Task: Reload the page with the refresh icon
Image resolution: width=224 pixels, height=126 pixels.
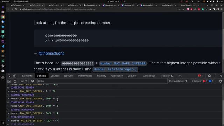Action: pyautogui.click(x=16, y=9)
